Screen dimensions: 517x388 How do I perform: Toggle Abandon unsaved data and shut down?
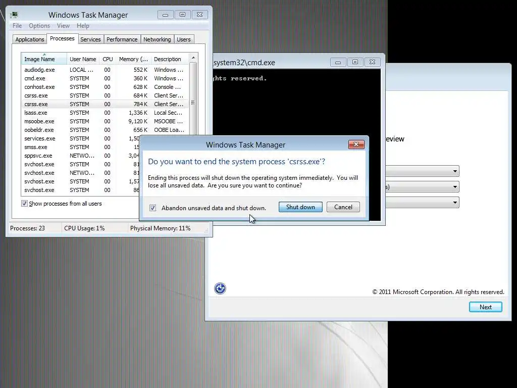pos(152,208)
